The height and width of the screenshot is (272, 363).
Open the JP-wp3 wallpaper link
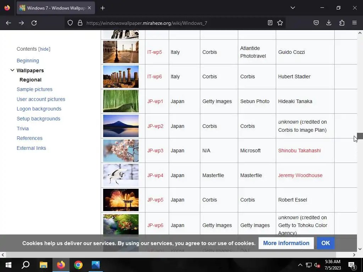click(155, 151)
